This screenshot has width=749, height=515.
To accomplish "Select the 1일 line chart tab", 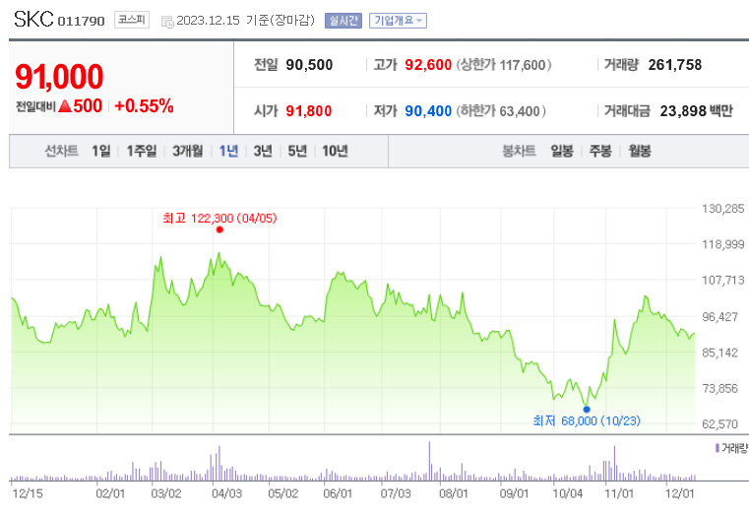I will [101, 151].
